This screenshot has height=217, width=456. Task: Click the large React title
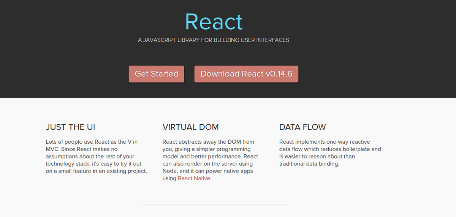click(x=214, y=22)
